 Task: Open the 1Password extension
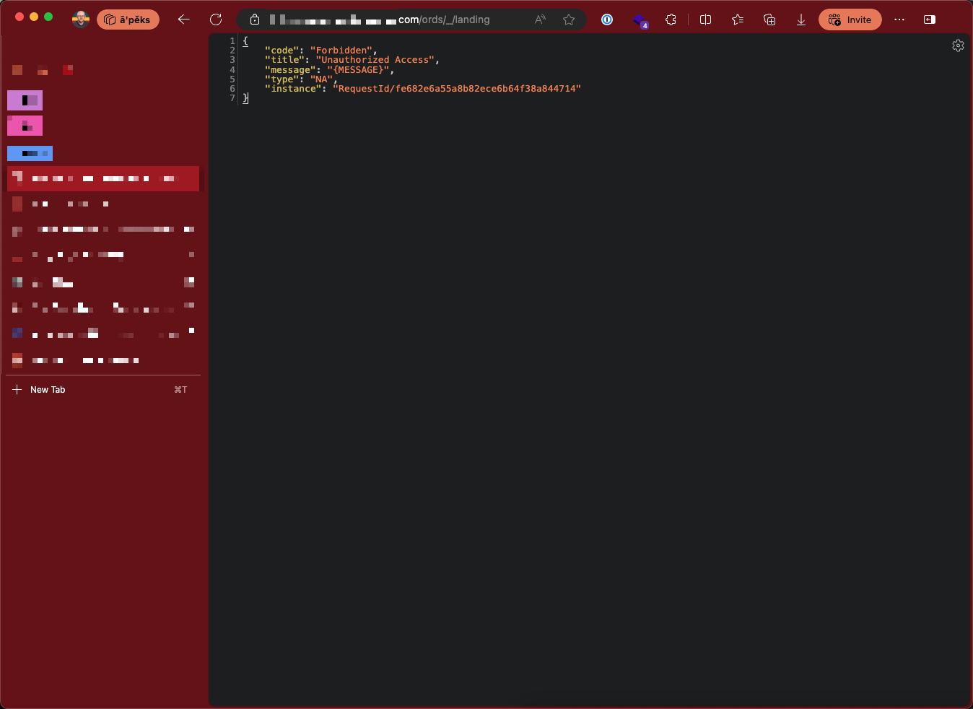[x=607, y=19]
